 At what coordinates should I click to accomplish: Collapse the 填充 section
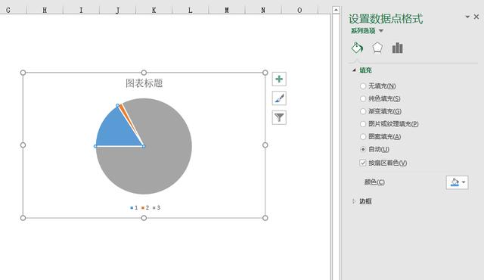[354, 70]
